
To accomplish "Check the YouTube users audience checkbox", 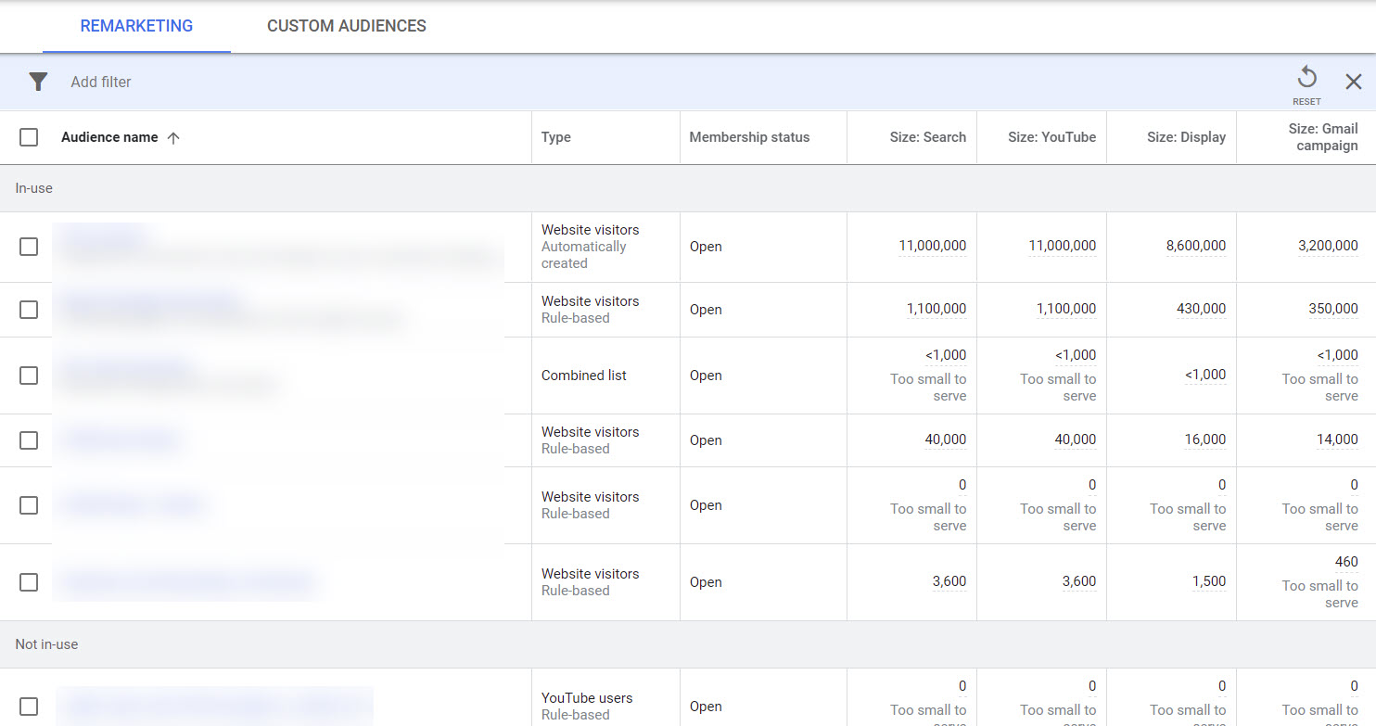I will [x=28, y=705].
